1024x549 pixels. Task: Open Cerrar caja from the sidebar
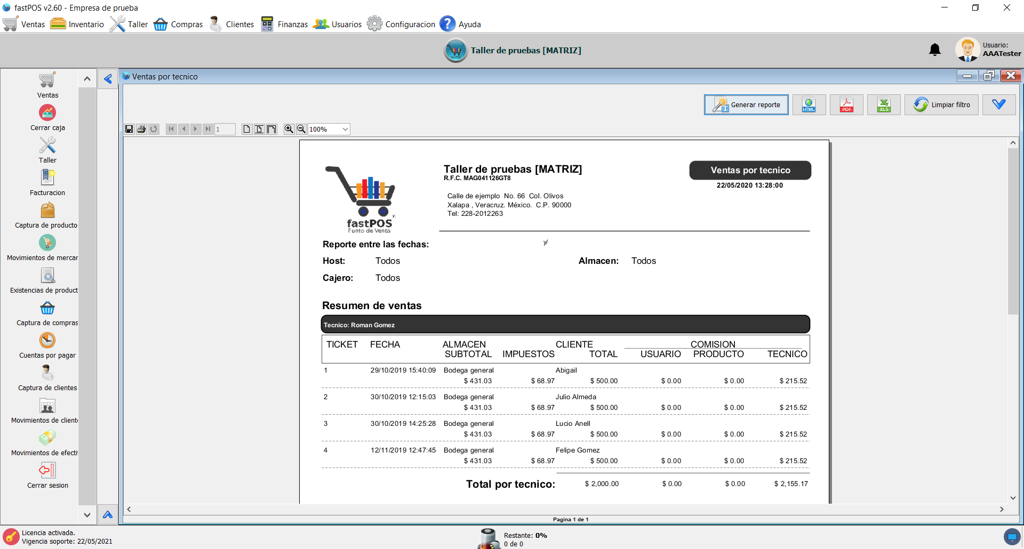tap(47, 113)
